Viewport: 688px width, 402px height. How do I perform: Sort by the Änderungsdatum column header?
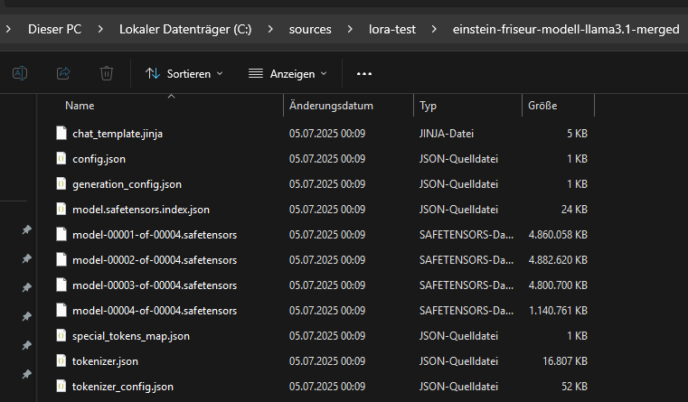coord(331,106)
